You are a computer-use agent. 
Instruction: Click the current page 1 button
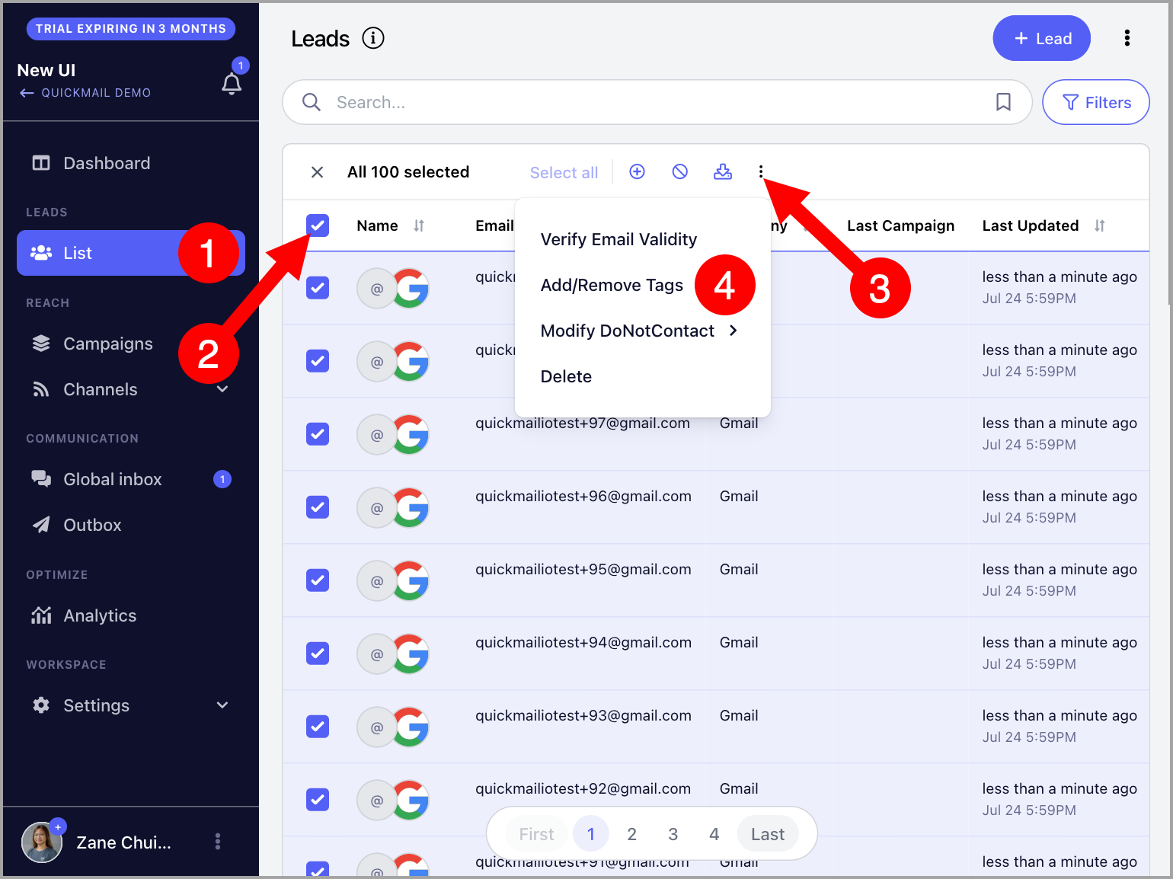pyautogui.click(x=590, y=834)
